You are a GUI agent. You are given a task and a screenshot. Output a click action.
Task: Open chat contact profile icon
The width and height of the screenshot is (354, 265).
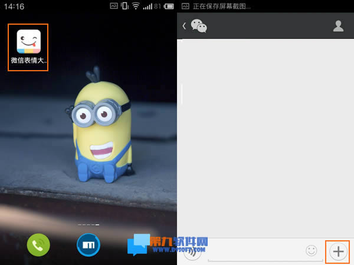point(338,25)
